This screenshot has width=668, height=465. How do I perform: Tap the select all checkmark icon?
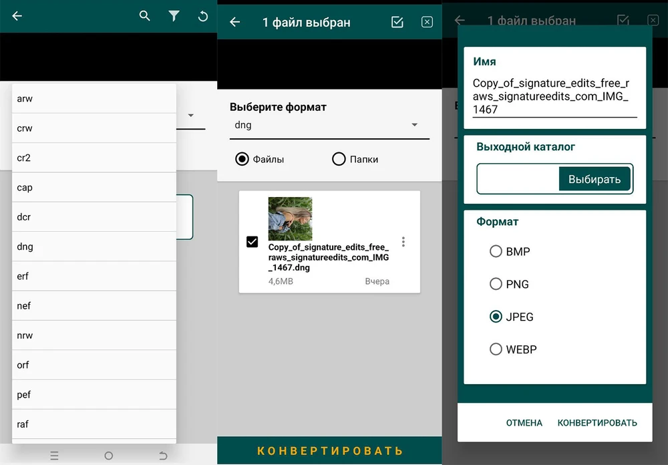pos(397,22)
